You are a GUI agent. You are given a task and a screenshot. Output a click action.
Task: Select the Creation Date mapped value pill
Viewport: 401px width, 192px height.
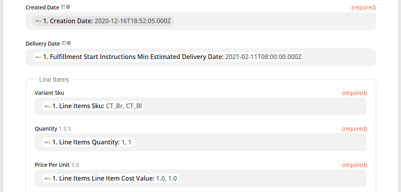tap(103, 21)
